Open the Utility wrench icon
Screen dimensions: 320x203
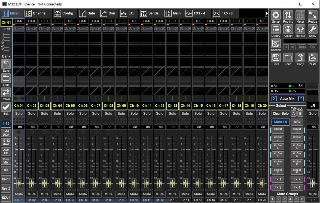click(x=312, y=29)
